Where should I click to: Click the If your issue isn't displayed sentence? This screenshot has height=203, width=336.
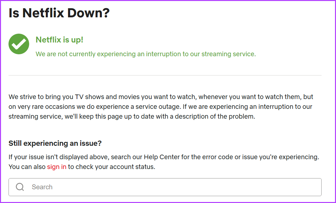164,157
